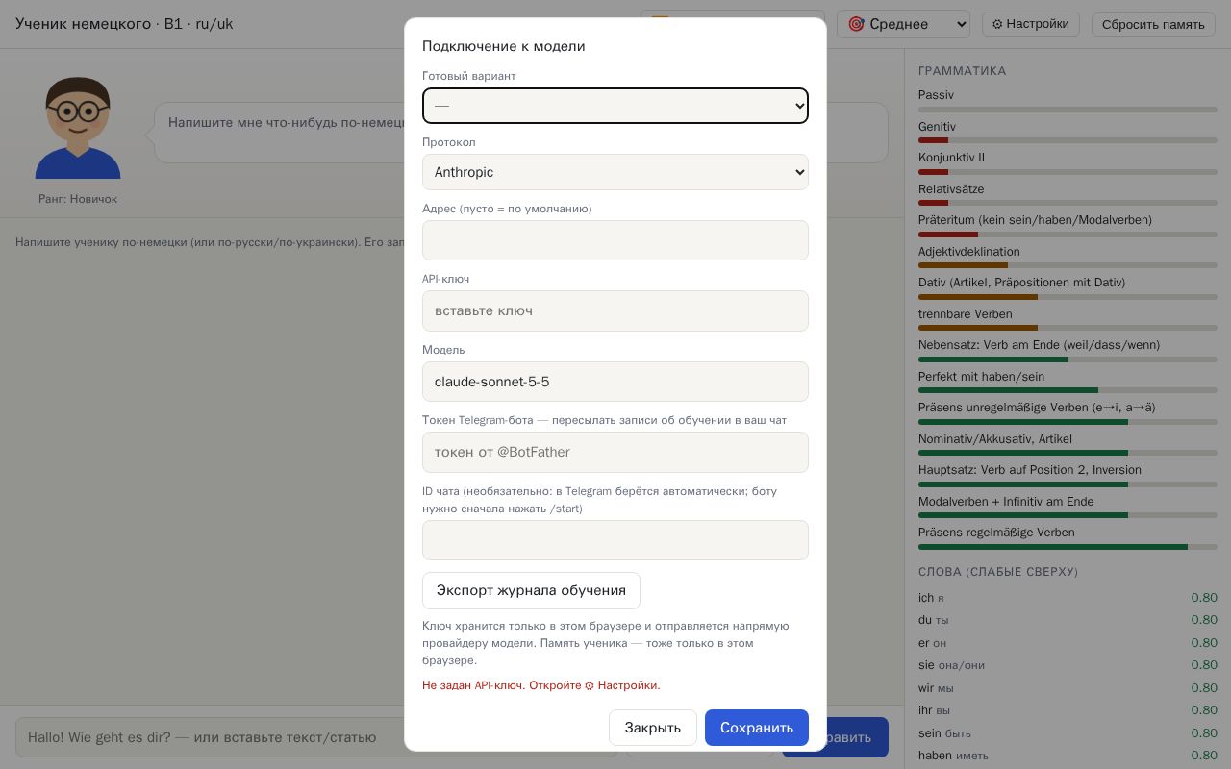Image resolution: width=1231 pixels, height=769 pixels.
Task: Click the trennbare Verben grammar item
Action: 1068,319
